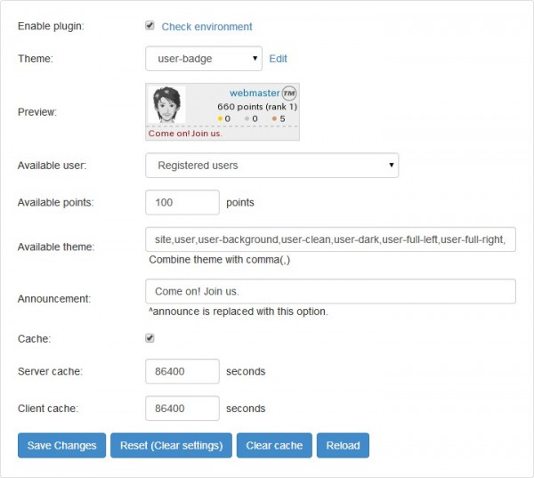534x478 pixels.
Task: Open the Check environment link
Action: point(206,27)
